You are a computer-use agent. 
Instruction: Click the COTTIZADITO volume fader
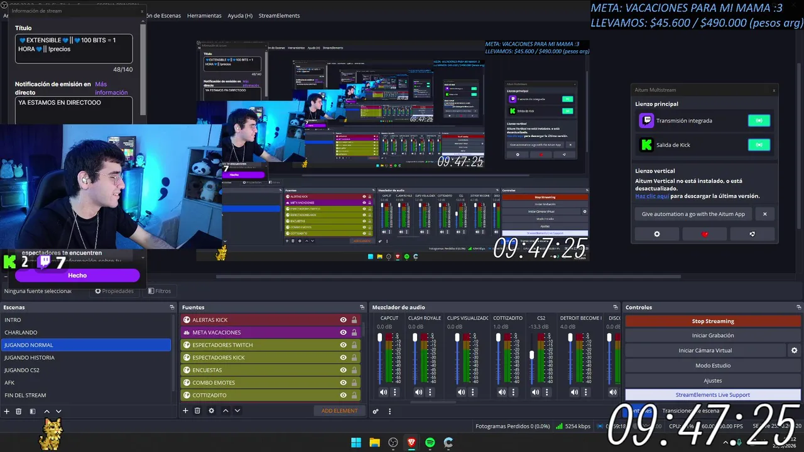(x=498, y=338)
